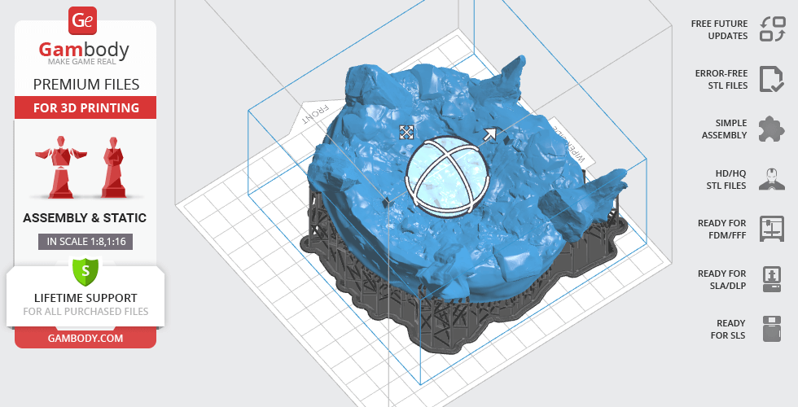Screen dimensions: 798x407
Task: Click the four-arrow move handle on the model
Action: (406, 132)
